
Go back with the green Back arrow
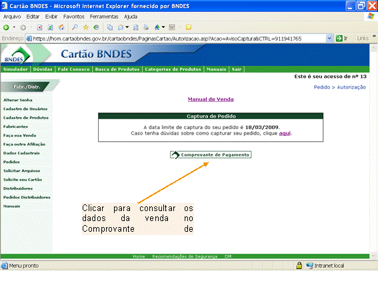point(6,28)
